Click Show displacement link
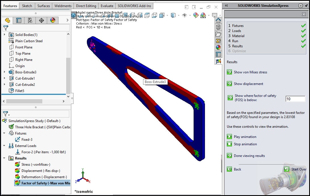Image resolution: width=310 pixels, height=196 pixels. pyautogui.click(x=248, y=84)
